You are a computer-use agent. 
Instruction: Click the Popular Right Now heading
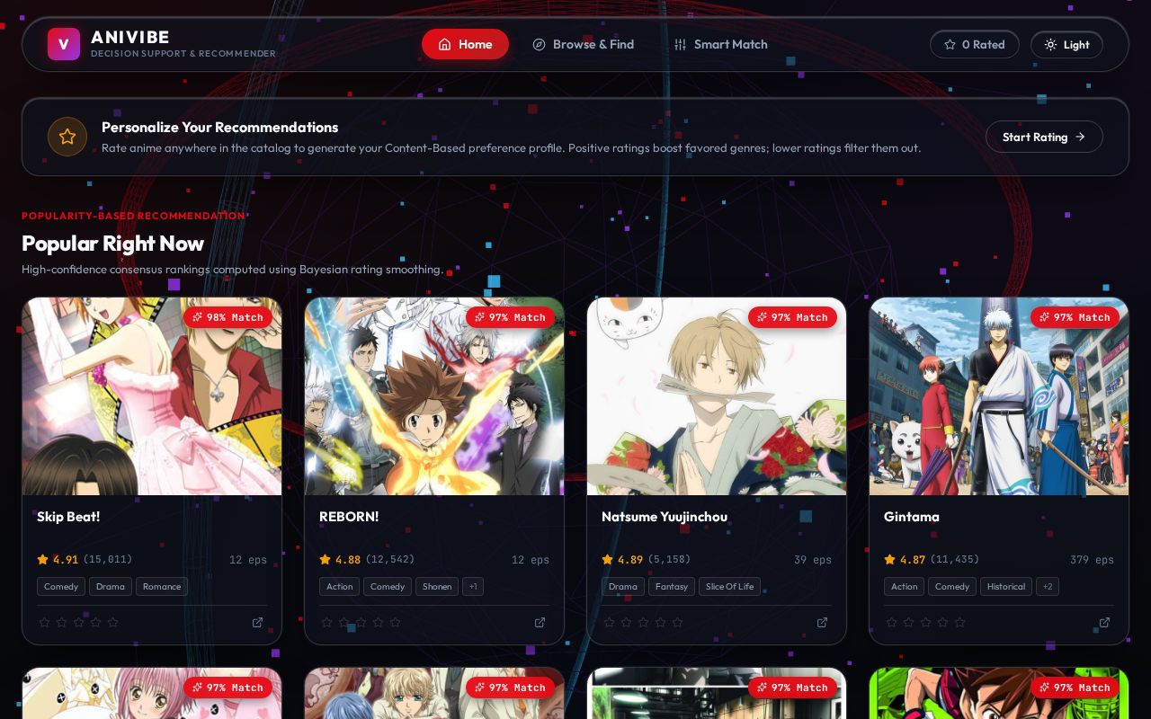[x=112, y=244]
